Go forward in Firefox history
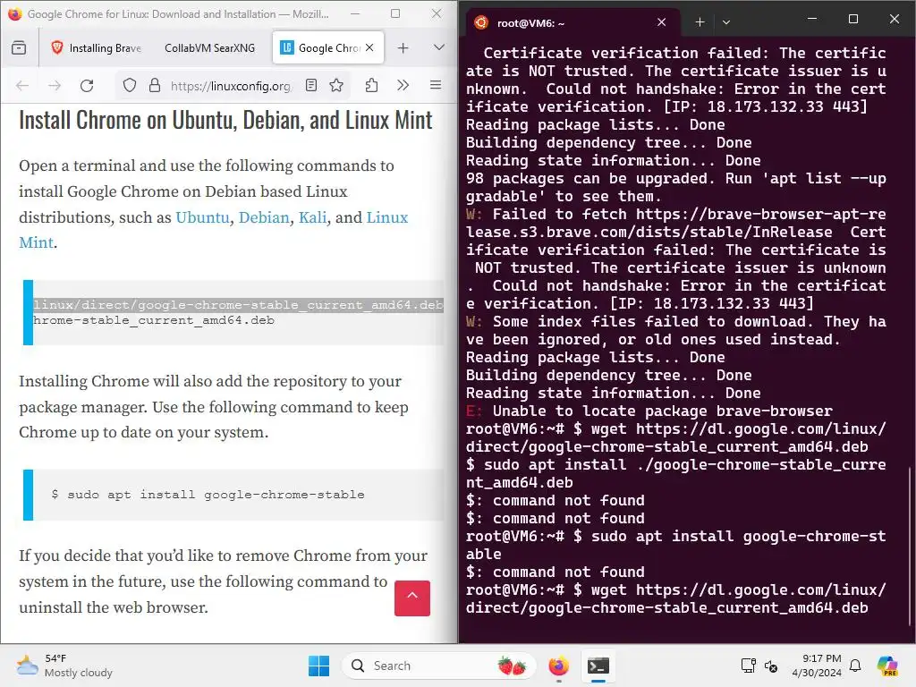Image resolution: width=916 pixels, height=687 pixels. tap(55, 86)
